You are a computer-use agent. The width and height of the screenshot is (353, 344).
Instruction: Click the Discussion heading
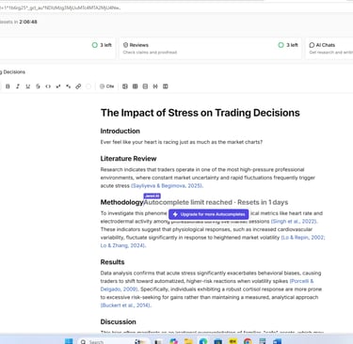[x=118, y=321]
